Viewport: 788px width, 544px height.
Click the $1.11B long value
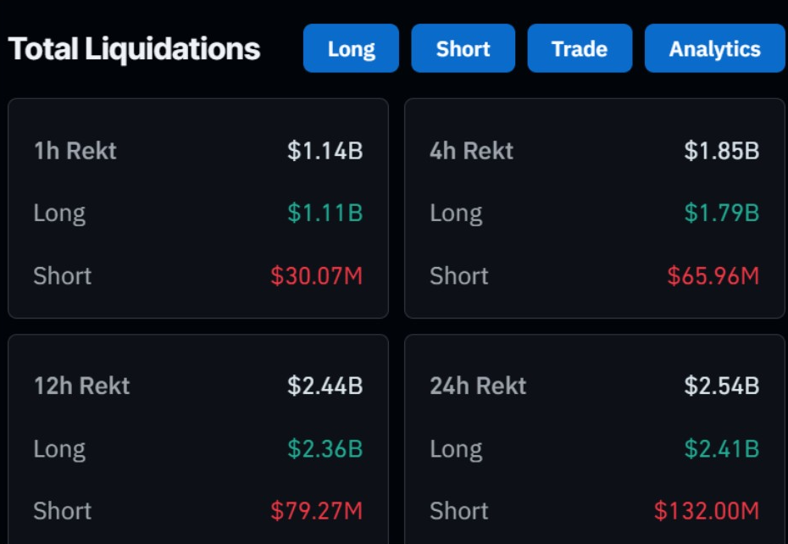[325, 213]
